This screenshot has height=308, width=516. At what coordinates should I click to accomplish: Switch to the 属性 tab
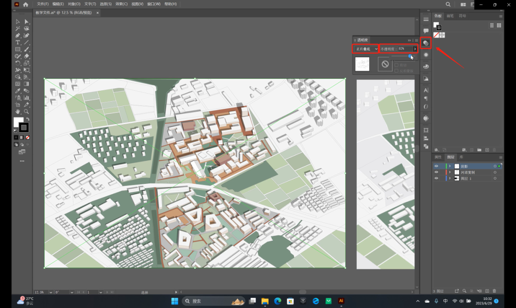pos(438,157)
